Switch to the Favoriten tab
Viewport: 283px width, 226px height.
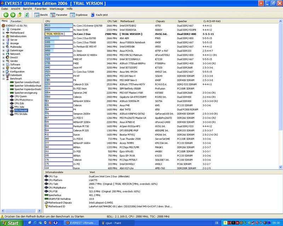tap(16, 21)
